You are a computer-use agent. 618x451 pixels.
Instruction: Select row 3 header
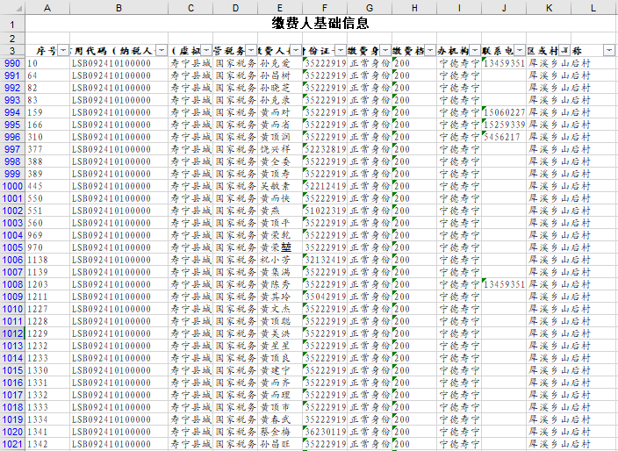click(12, 51)
